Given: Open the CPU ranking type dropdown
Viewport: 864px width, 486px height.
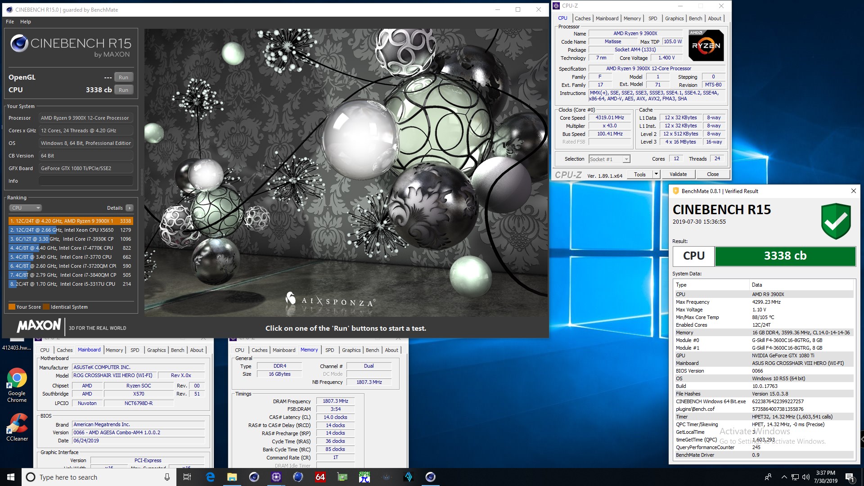Looking at the screenshot, I should click(26, 208).
